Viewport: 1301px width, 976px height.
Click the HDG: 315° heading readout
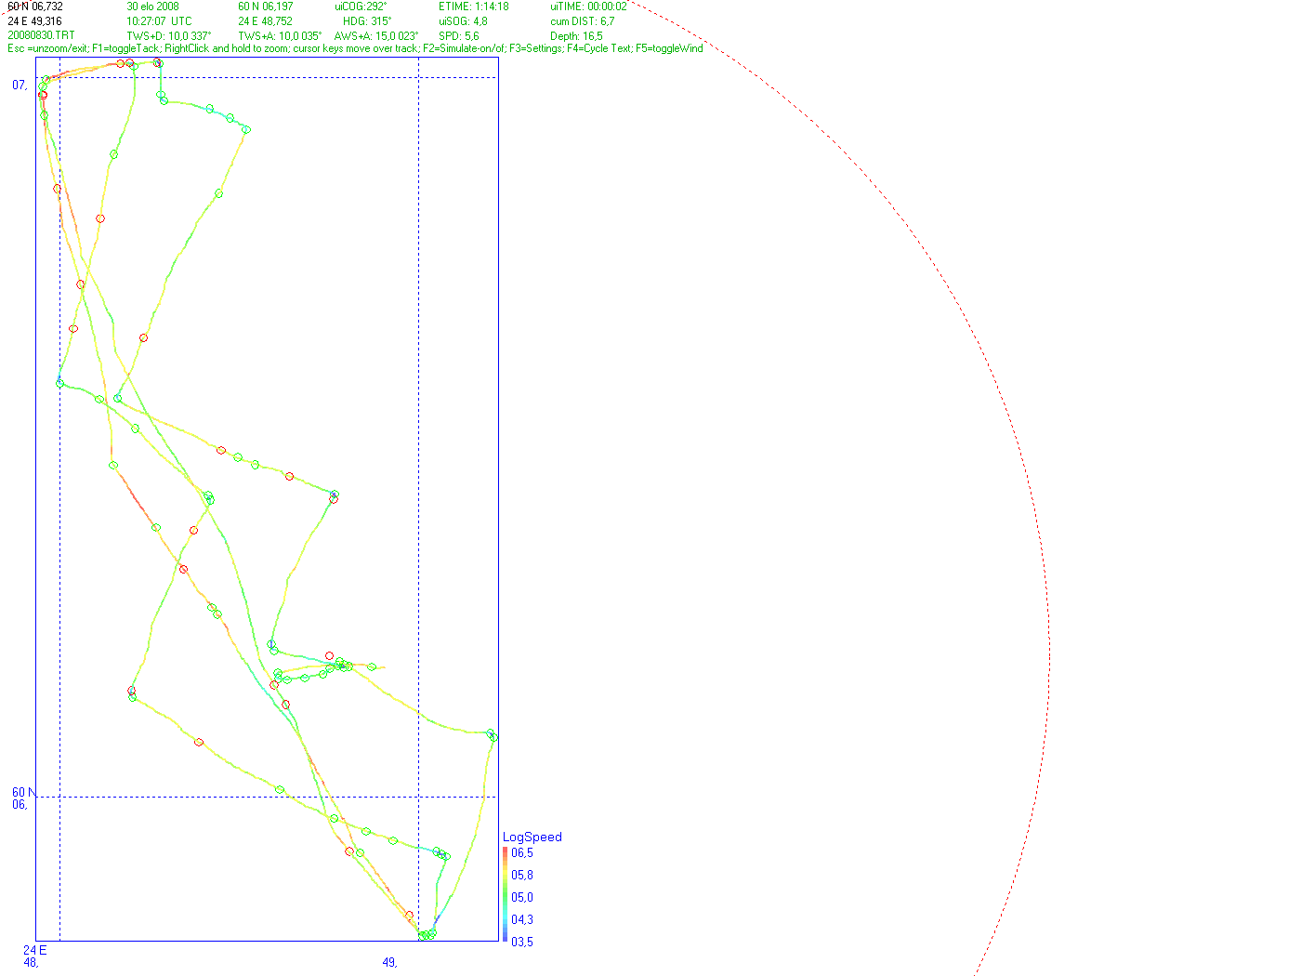click(x=367, y=21)
